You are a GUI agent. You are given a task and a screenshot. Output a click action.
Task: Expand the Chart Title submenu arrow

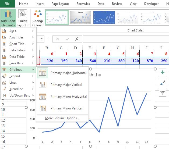coord(33,44)
